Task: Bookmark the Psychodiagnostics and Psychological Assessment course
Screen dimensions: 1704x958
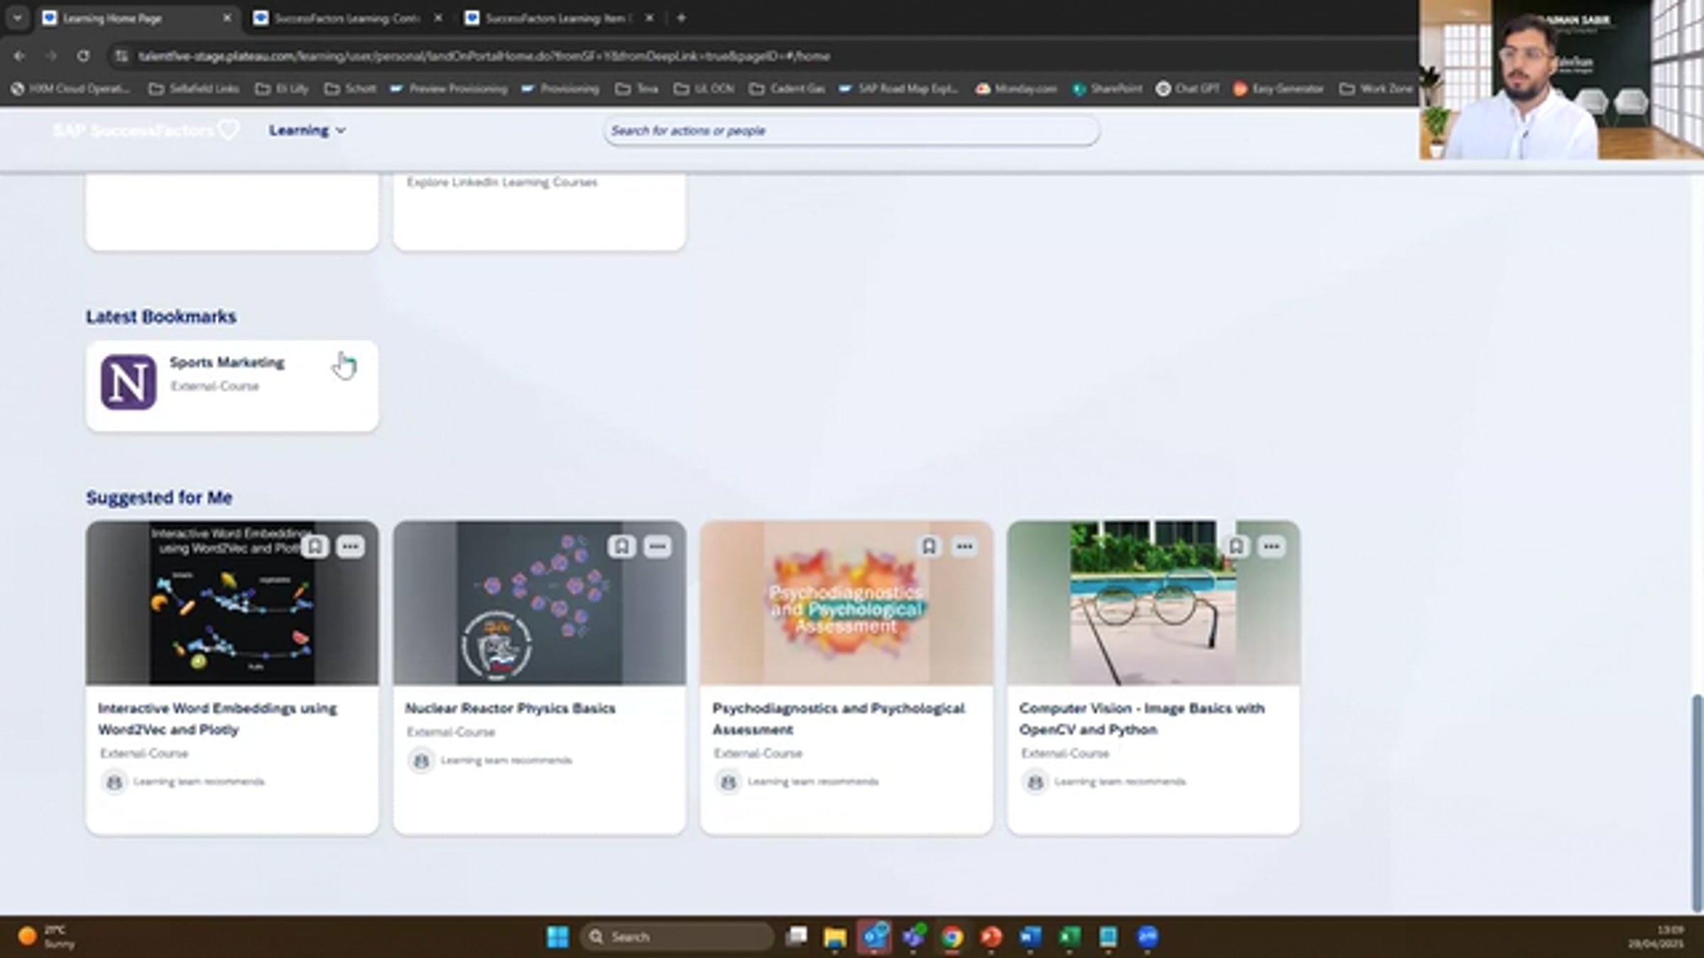Action: click(929, 546)
